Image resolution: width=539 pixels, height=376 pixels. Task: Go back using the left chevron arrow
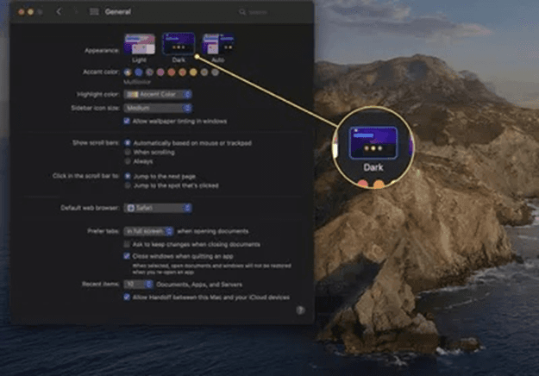click(x=58, y=12)
